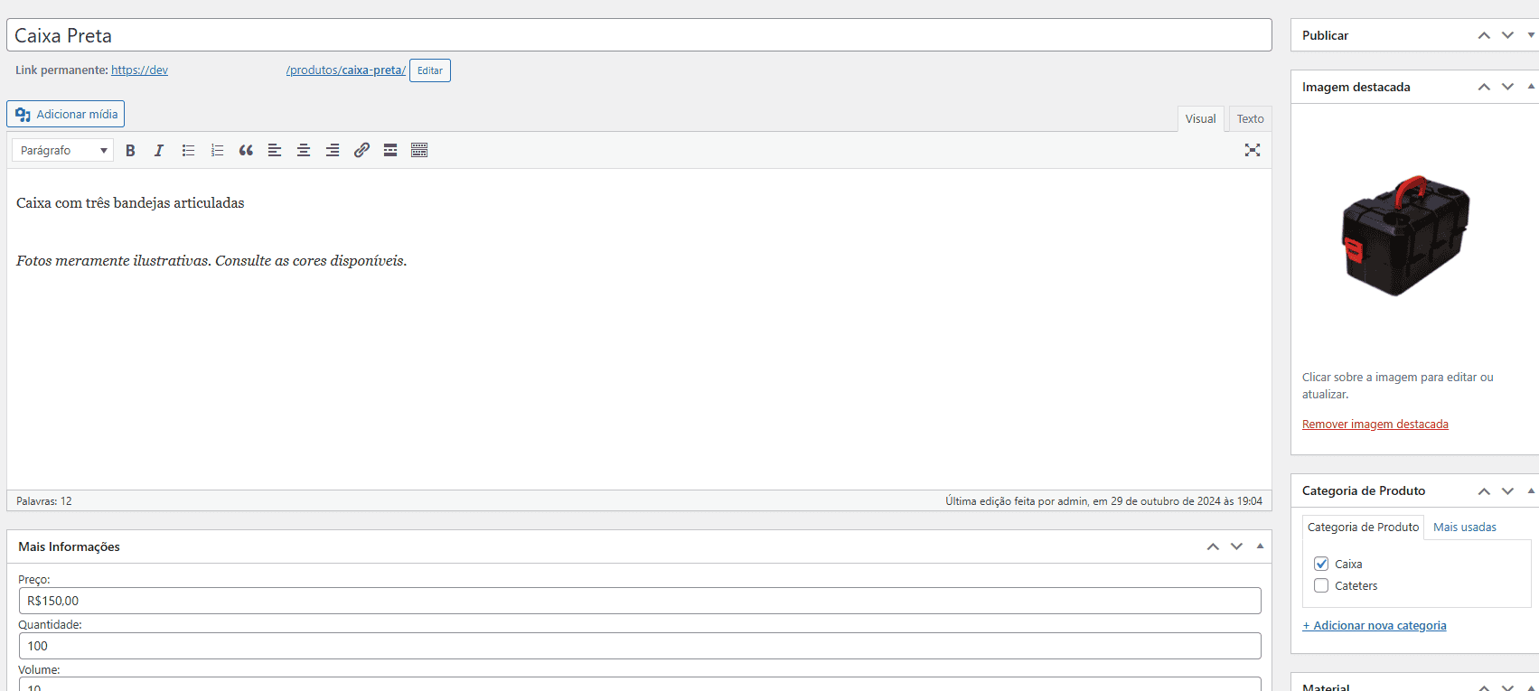
Task: Insert a bulleted list
Action: tap(188, 151)
